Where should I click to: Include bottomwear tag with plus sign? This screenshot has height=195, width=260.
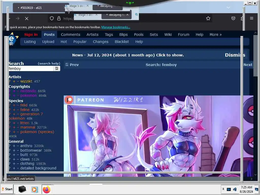coord(14,150)
